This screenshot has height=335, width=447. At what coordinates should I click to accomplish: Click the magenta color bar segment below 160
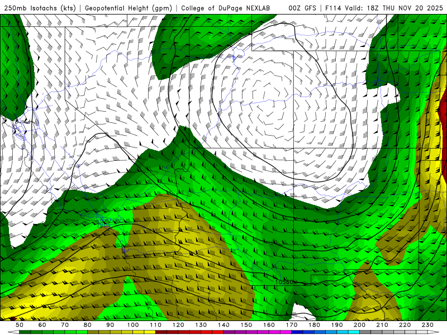pyautogui.click(x=274, y=332)
